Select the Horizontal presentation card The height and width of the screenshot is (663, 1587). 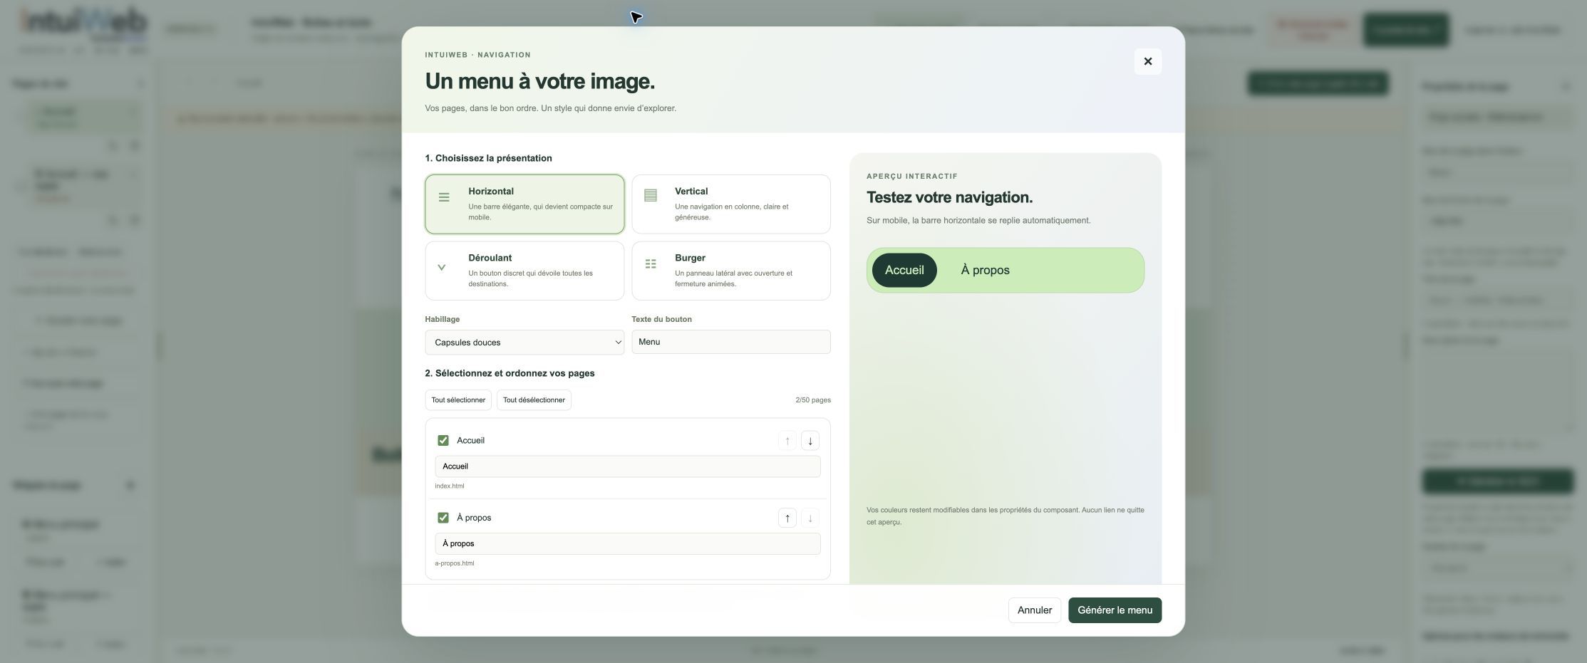pos(524,204)
